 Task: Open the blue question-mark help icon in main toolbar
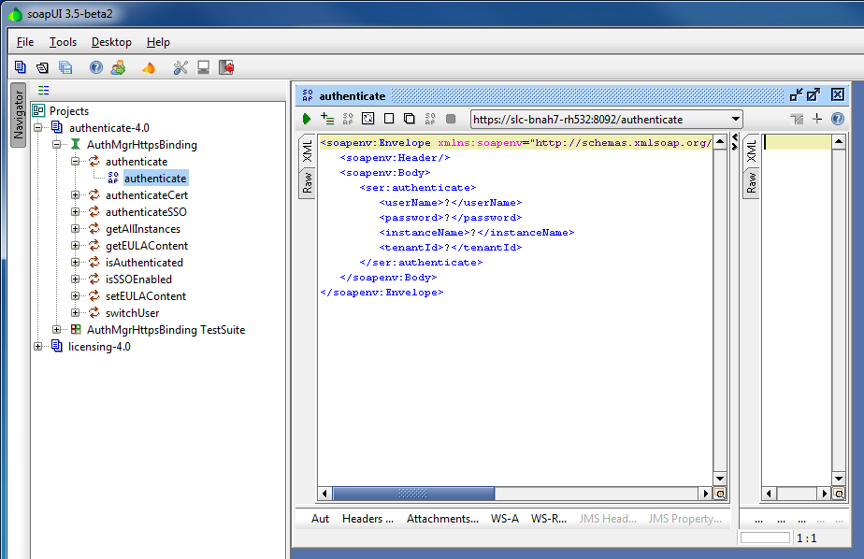(96, 67)
